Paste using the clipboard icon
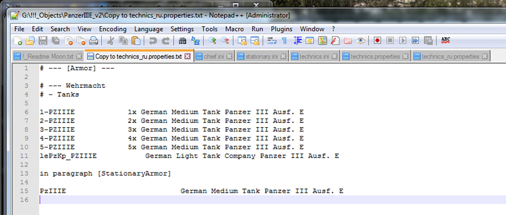506x215 pixels. pyautogui.click(x=136, y=41)
